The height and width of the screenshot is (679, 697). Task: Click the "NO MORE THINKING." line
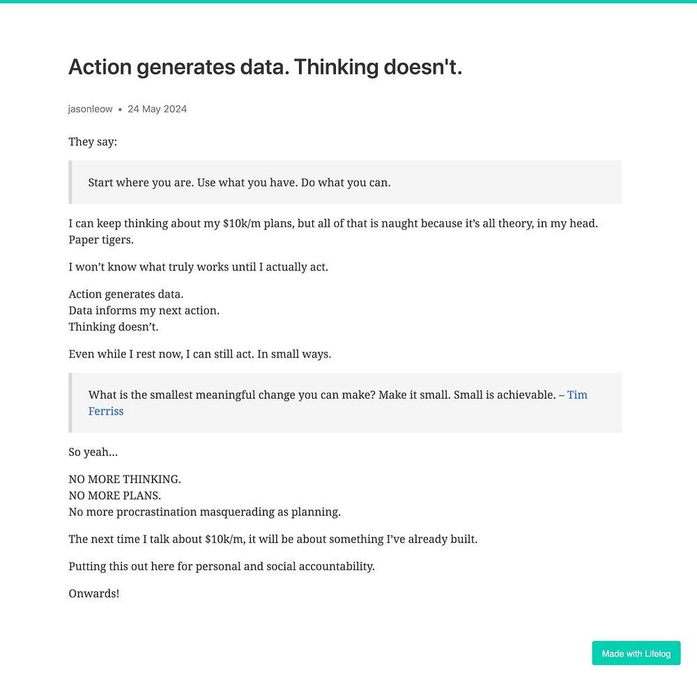tap(125, 480)
